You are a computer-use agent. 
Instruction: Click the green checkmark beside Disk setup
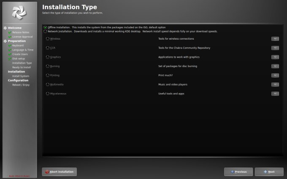pos(10,59)
